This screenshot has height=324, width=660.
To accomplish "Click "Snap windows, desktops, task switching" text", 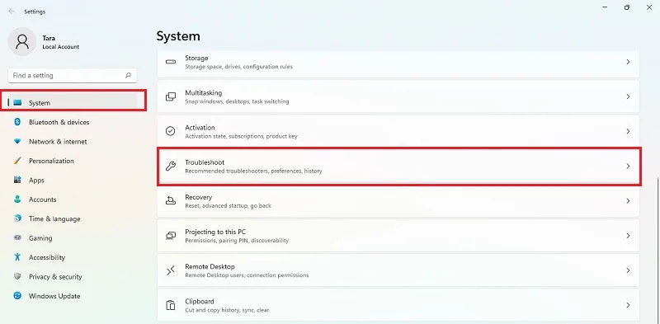I will [237, 101].
